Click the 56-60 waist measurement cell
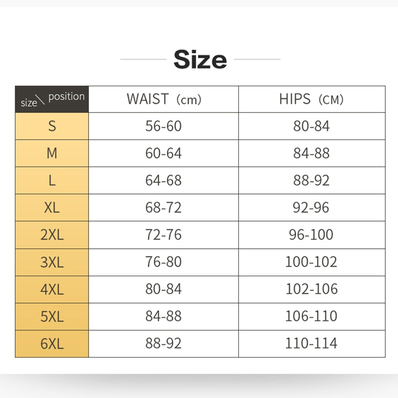The width and height of the screenshot is (398, 398). 164,126
